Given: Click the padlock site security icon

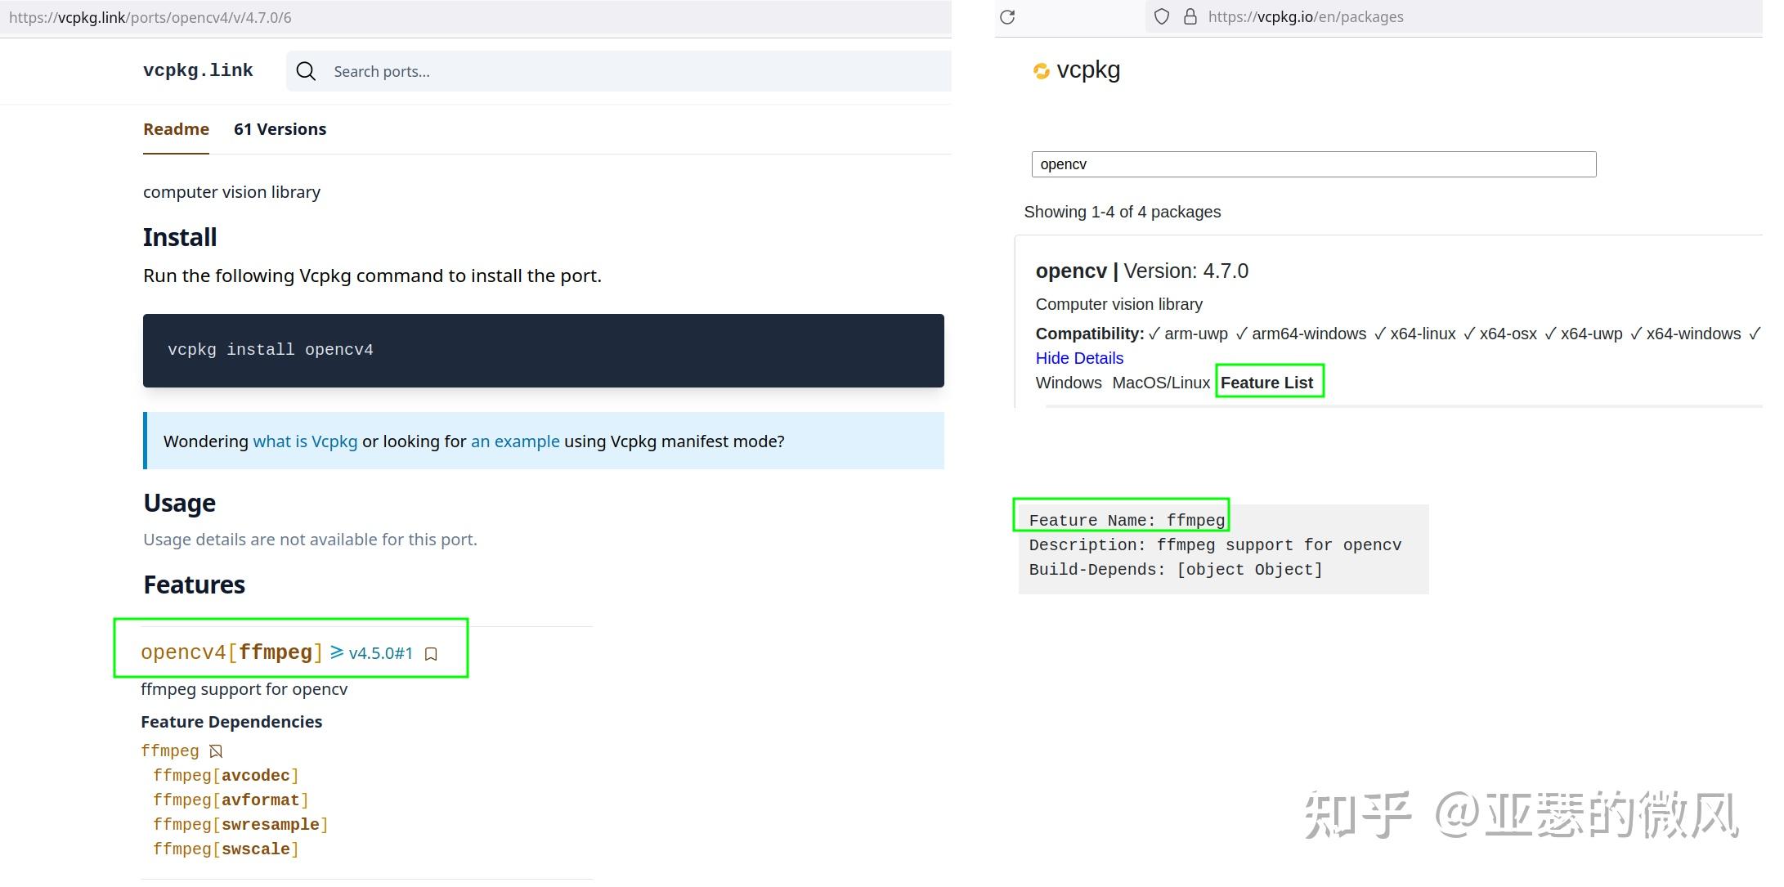Looking at the screenshot, I should [x=1190, y=17].
